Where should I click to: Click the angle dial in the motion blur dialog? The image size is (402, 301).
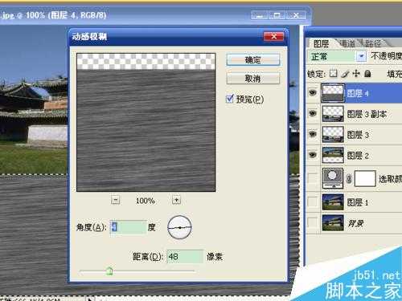(179, 227)
